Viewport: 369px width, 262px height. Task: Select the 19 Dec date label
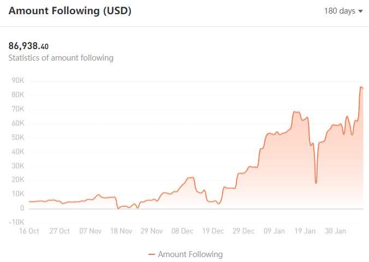213,231
